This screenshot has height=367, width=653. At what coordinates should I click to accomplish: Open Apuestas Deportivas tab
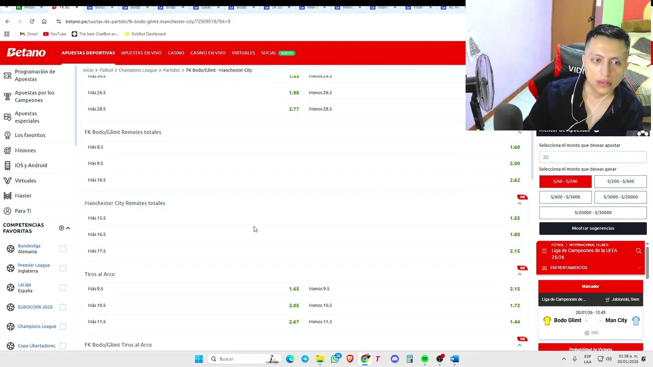click(88, 53)
